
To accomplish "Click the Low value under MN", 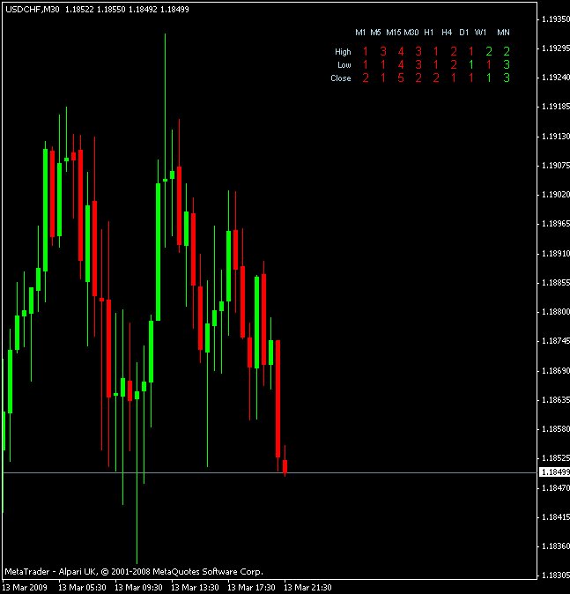I will click(x=507, y=65).
